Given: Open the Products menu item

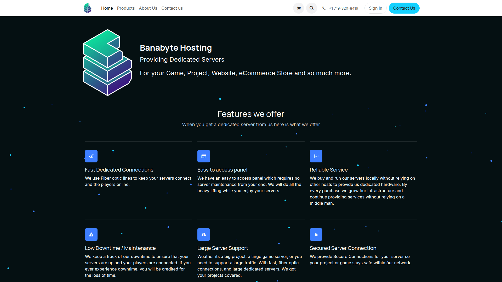Looking at the screenshot, I should (x=126, y=8).
